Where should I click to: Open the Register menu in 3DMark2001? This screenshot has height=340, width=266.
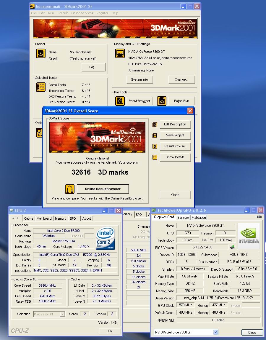click(102, 13)
